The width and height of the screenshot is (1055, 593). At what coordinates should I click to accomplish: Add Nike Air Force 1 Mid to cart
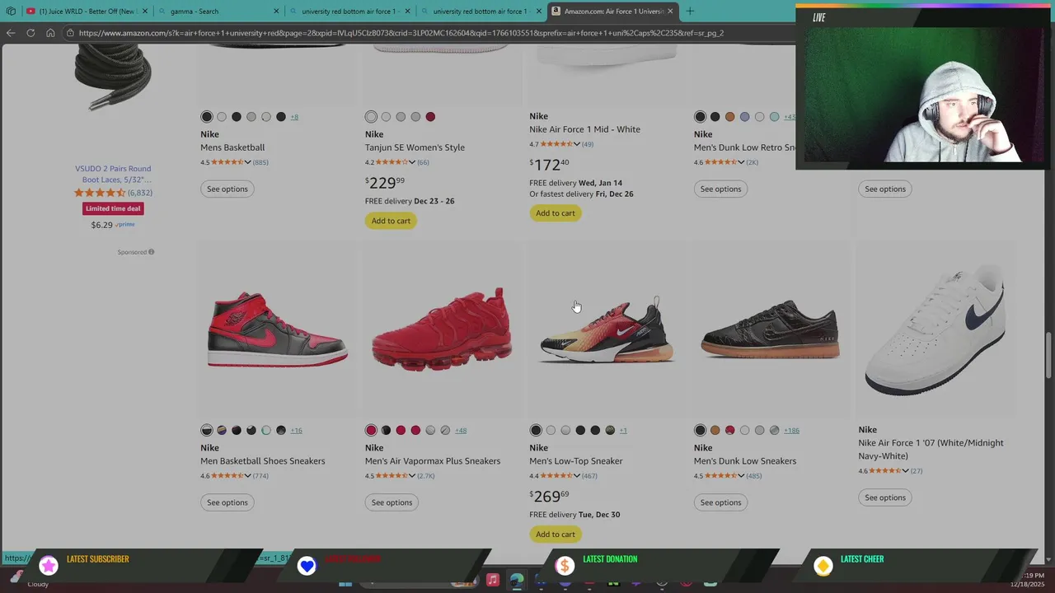(x=556, y=213)
